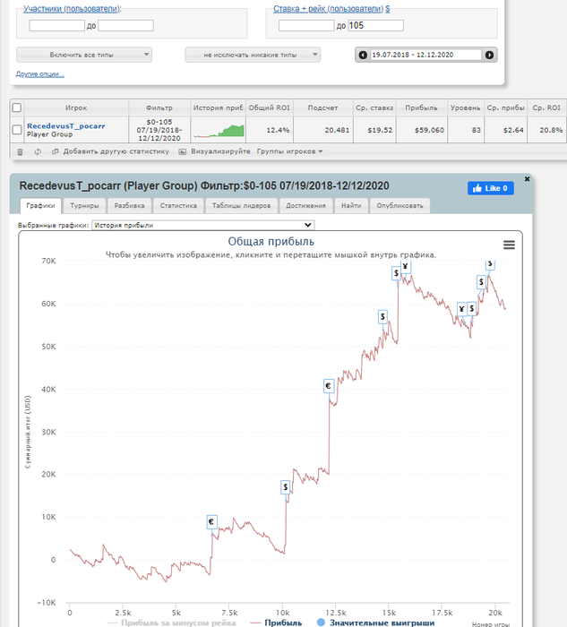
Task: Sort by the 'Прибыль' column header
Action: [422, 107]
